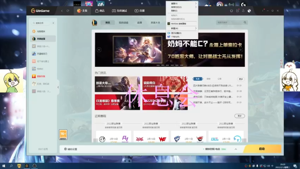Focus the 搜索应用 sidebar search box
Viewport: 300px width, 169px height.
[40, 23]
